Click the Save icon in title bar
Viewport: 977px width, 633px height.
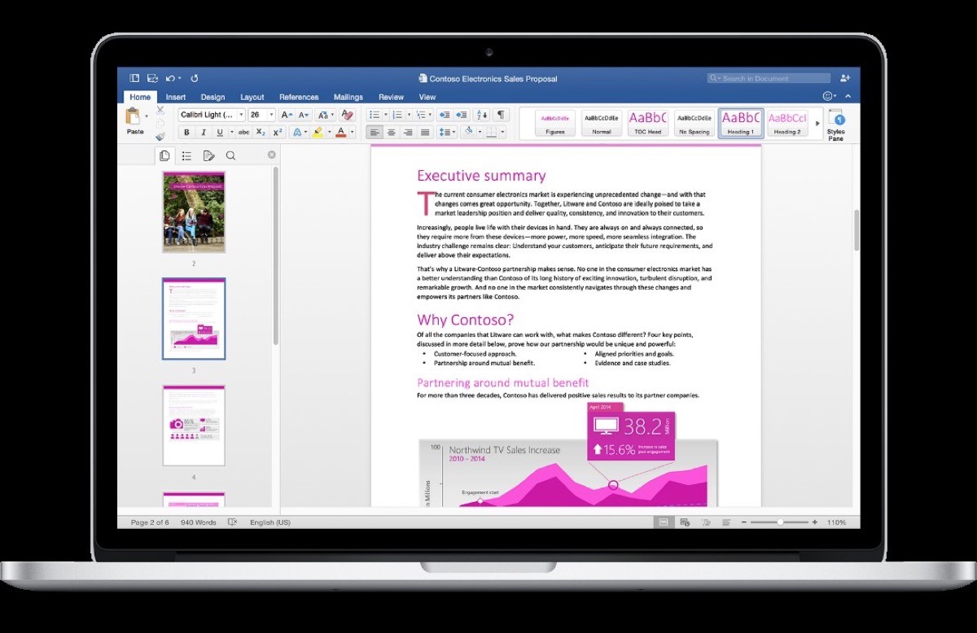point(151,78)
